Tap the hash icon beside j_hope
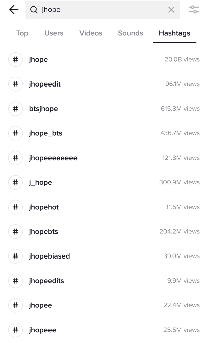 click(15, 182)
